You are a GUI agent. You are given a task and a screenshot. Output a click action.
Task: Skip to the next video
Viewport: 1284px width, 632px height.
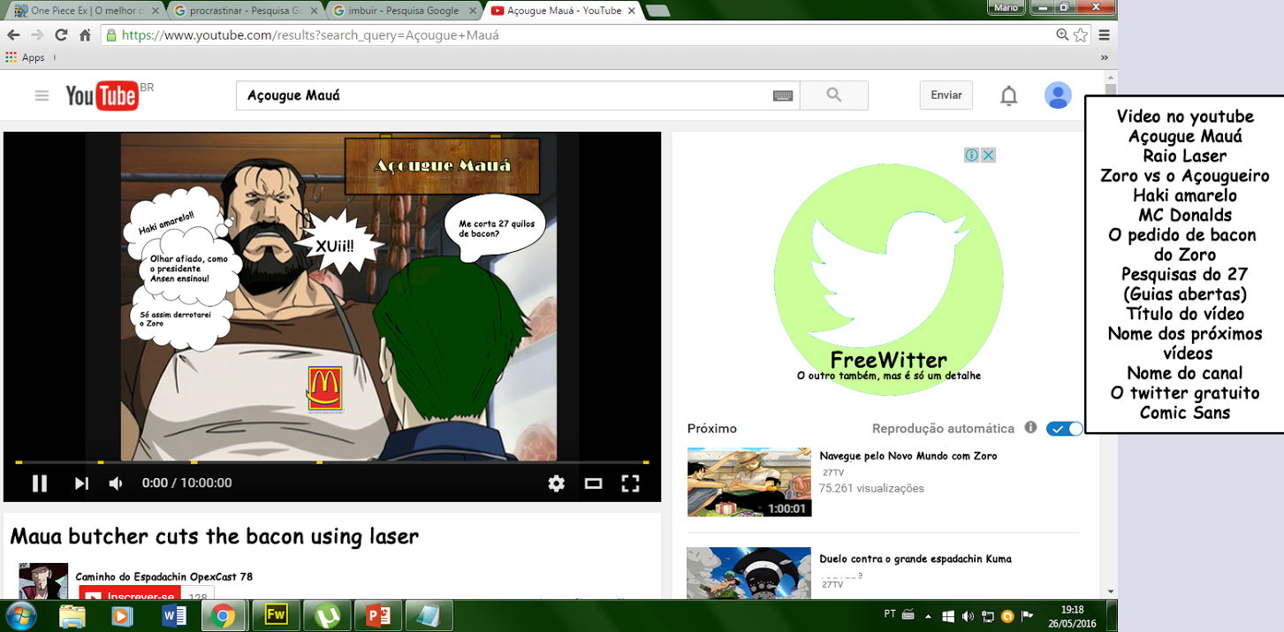[81, 484]
